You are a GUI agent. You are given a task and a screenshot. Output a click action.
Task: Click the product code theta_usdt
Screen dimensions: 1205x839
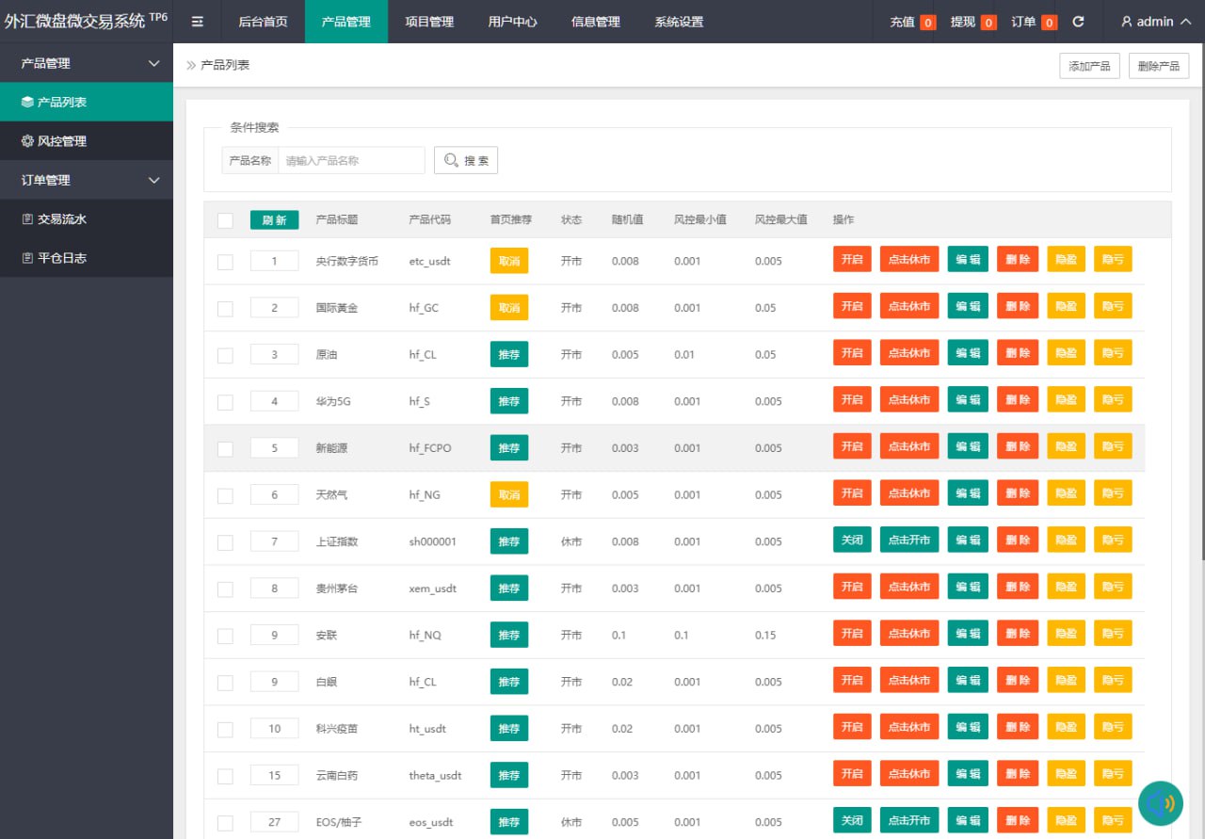(x=436, y=776)
